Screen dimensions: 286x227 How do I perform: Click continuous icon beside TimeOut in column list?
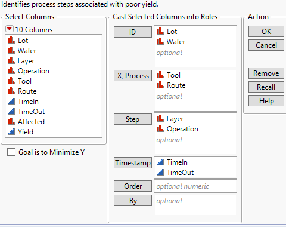11,111
